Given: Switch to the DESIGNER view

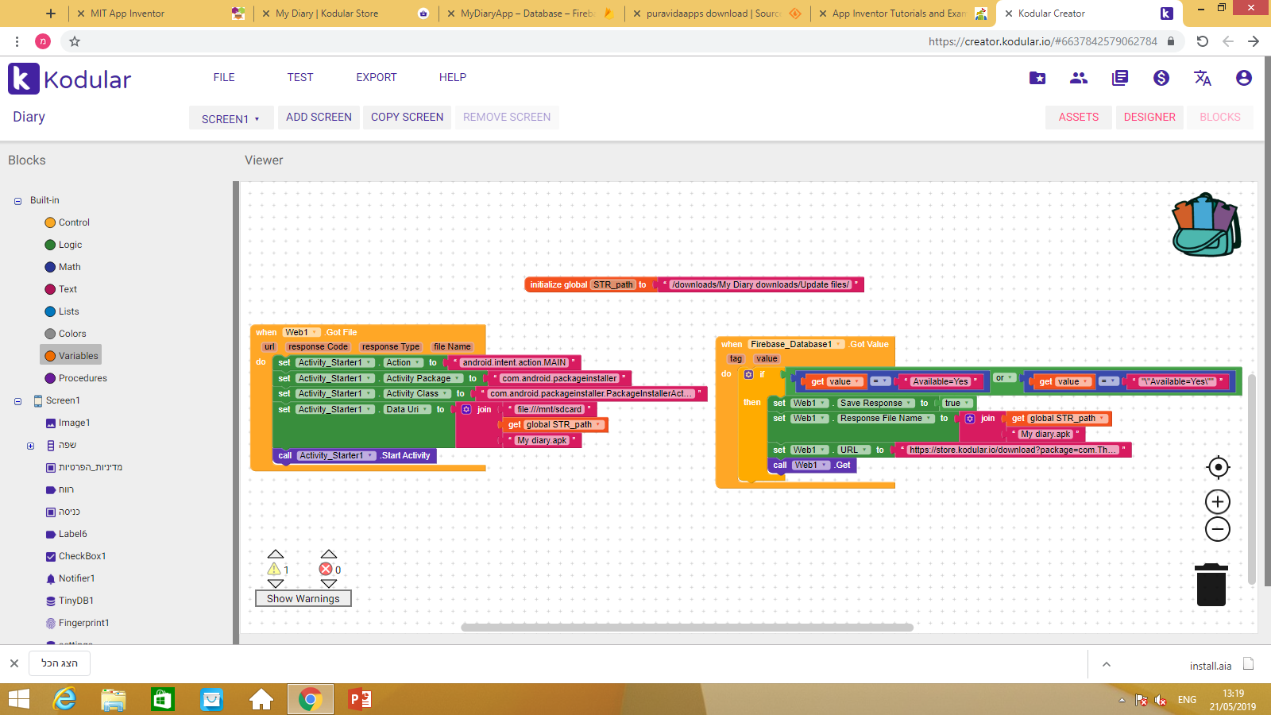Looking at the screenshot, I should 1149,117.
